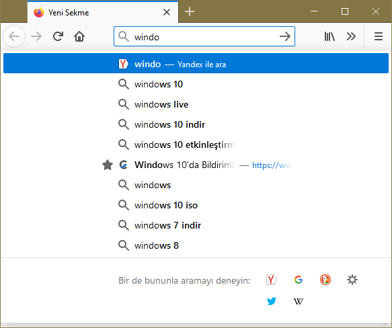This screenshot has width=392, height=328.
Task: Select the 'windo — Yandex ile ara' result
Action: click(x=196, y=63)
